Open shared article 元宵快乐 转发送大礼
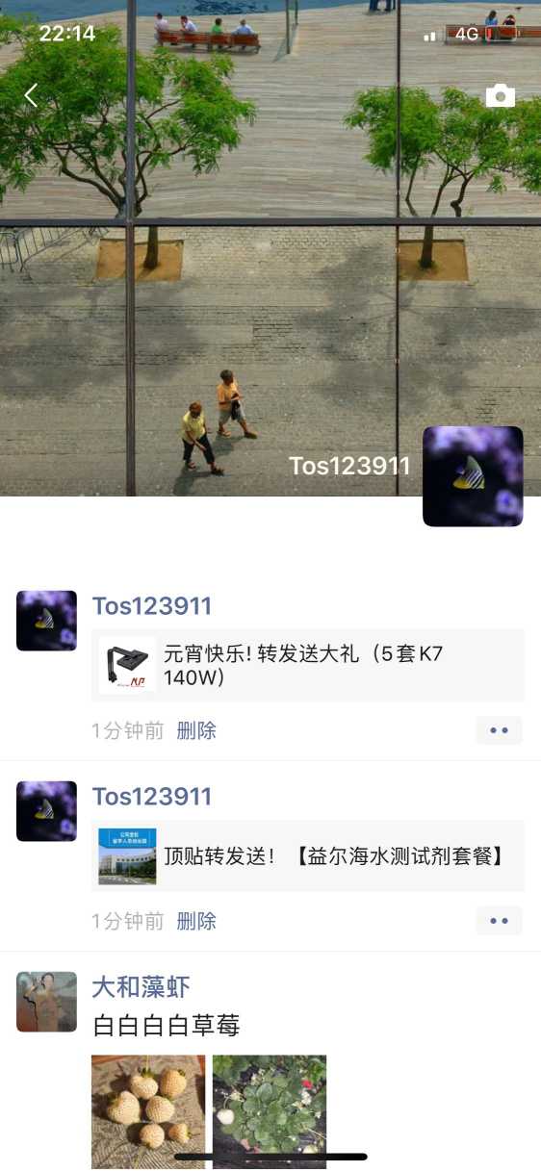541x1172 pixels. [308, 665]
